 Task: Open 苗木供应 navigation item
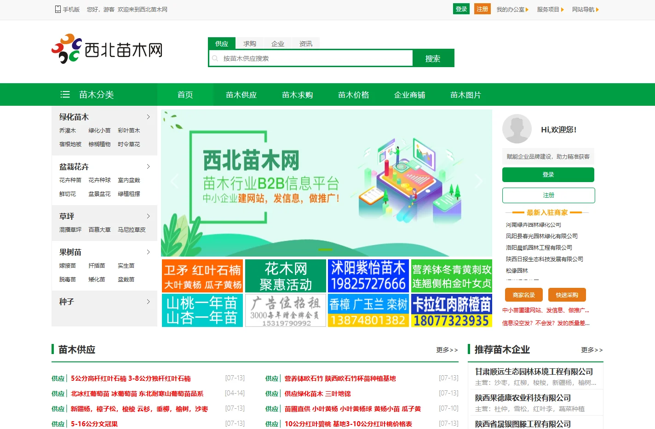tap(241, 95)
